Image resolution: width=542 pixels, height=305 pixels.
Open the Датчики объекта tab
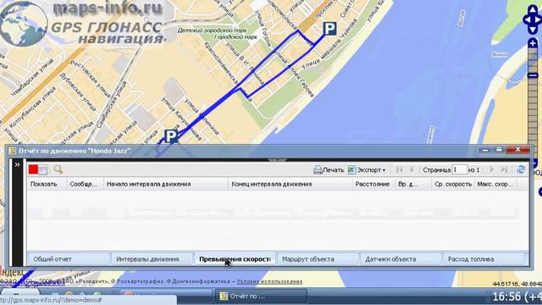tap(401, 259)
